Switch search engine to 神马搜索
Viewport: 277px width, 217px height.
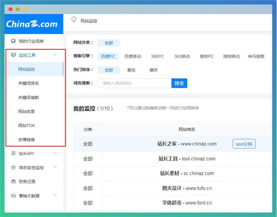pyautogui.click(x=256, y=56)
